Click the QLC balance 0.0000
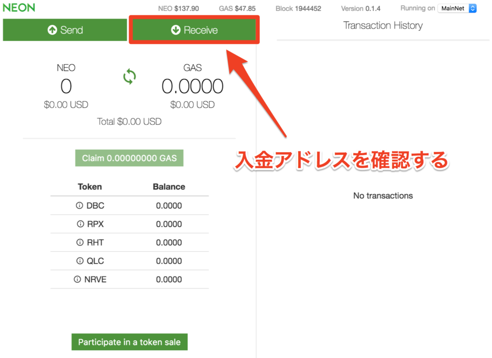The image size is (492, 358). click(x=169, y=261)
